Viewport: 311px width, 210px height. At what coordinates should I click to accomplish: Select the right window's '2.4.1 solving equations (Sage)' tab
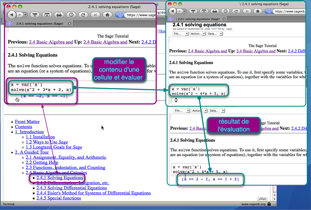(x=197, y=19)
